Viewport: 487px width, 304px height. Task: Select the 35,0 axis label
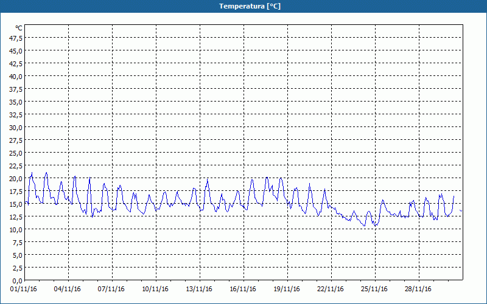16,102
